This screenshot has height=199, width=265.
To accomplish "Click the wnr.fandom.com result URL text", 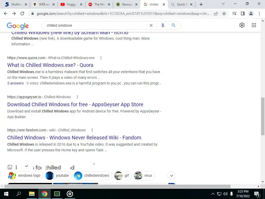I will pos(46,130).
